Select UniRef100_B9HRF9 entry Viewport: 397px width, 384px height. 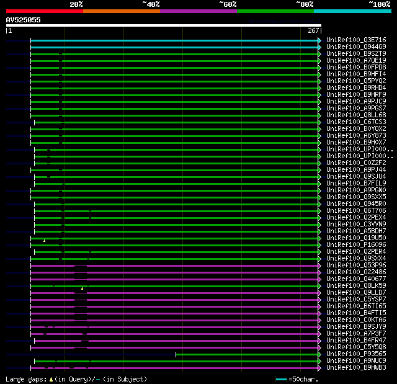pyautogui.click(x=356, y=95)
